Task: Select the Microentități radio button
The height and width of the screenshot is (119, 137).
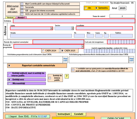Action: (x=9, y=83)
